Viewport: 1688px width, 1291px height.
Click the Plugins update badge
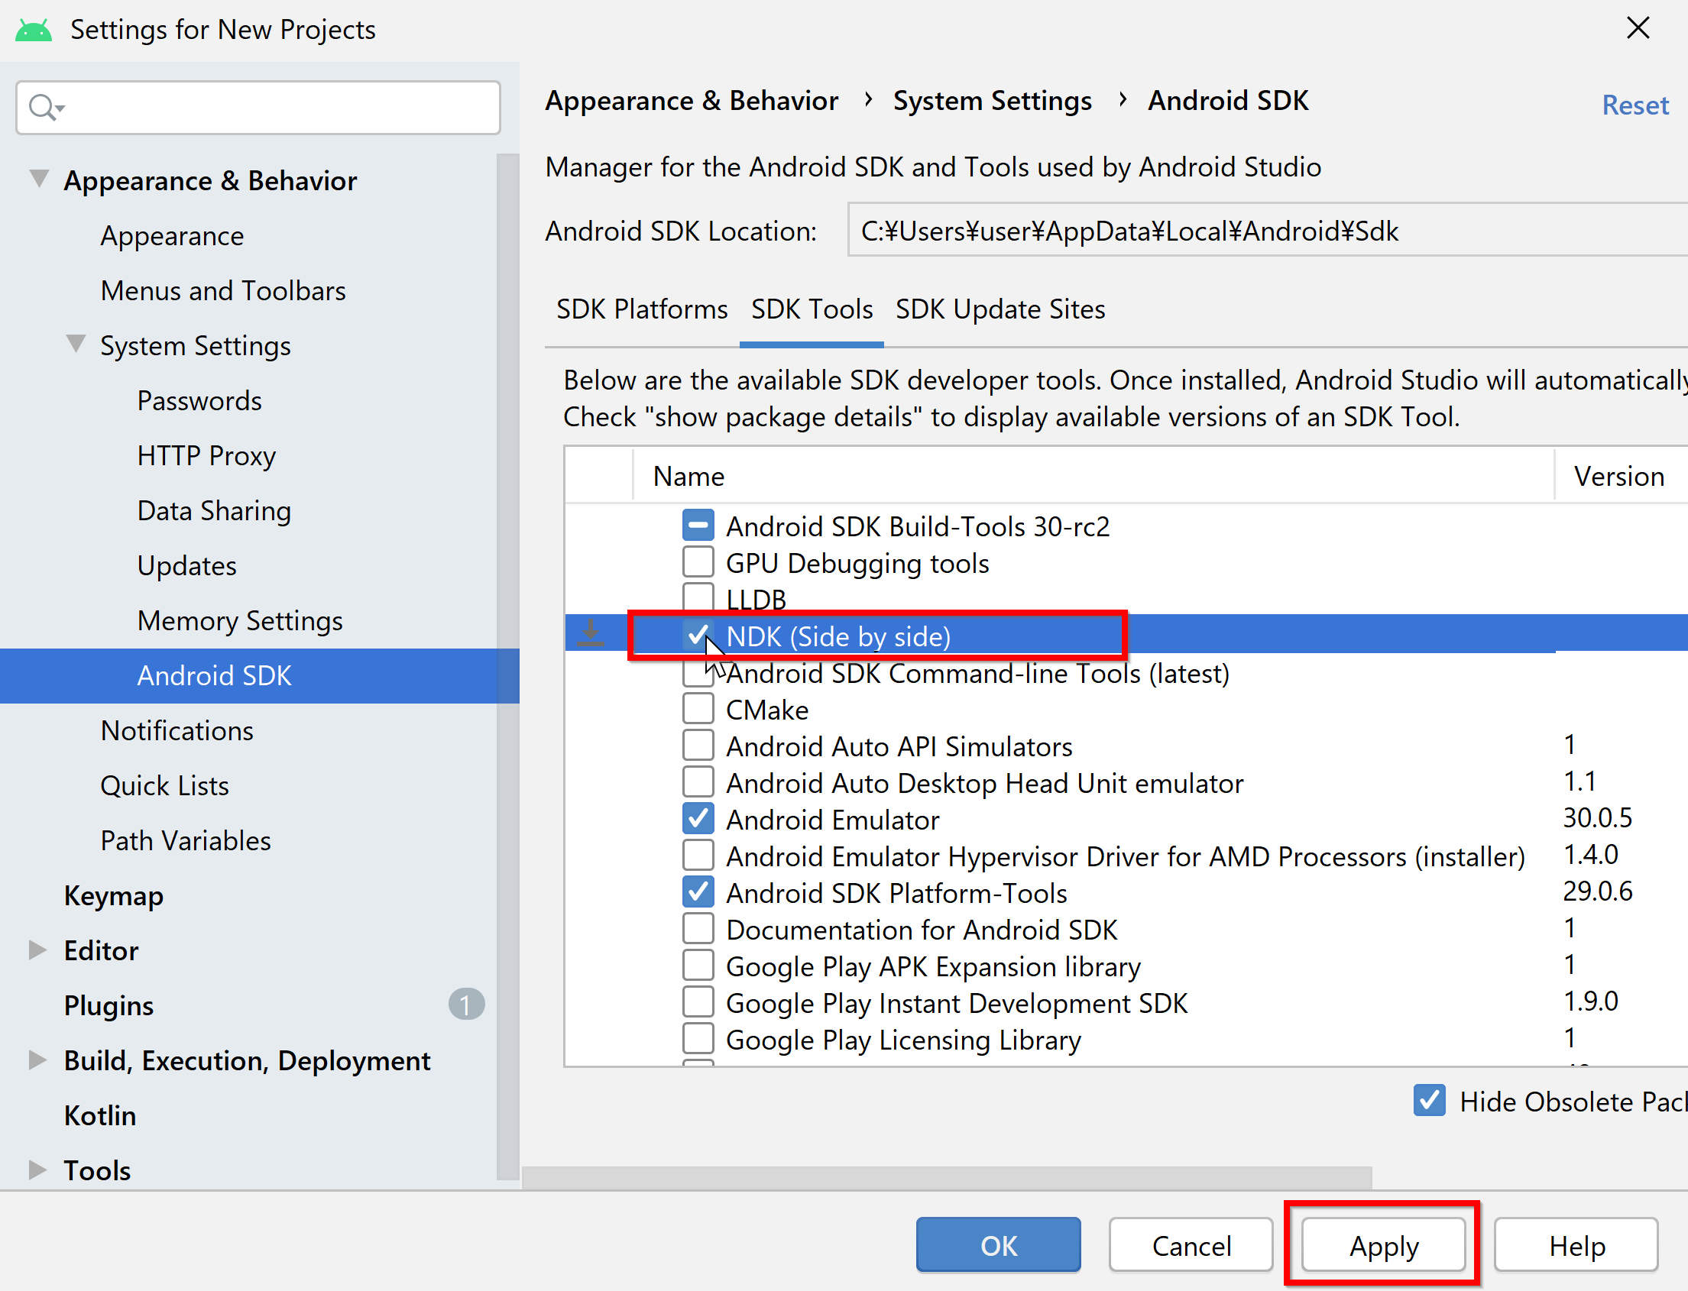click(466, 1005)
